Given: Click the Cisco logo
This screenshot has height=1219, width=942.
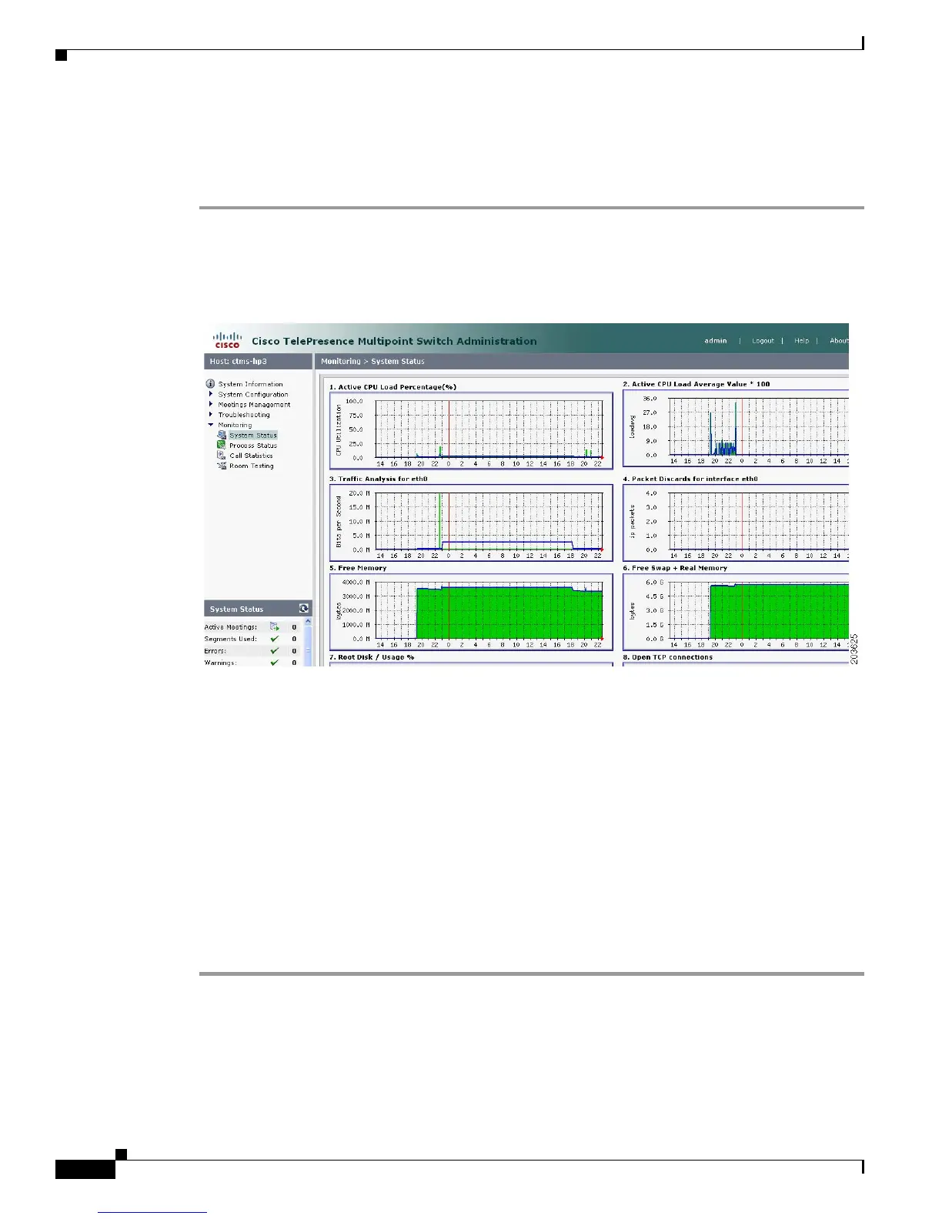Looking at the screenshot, I should [x=227, y=340].
